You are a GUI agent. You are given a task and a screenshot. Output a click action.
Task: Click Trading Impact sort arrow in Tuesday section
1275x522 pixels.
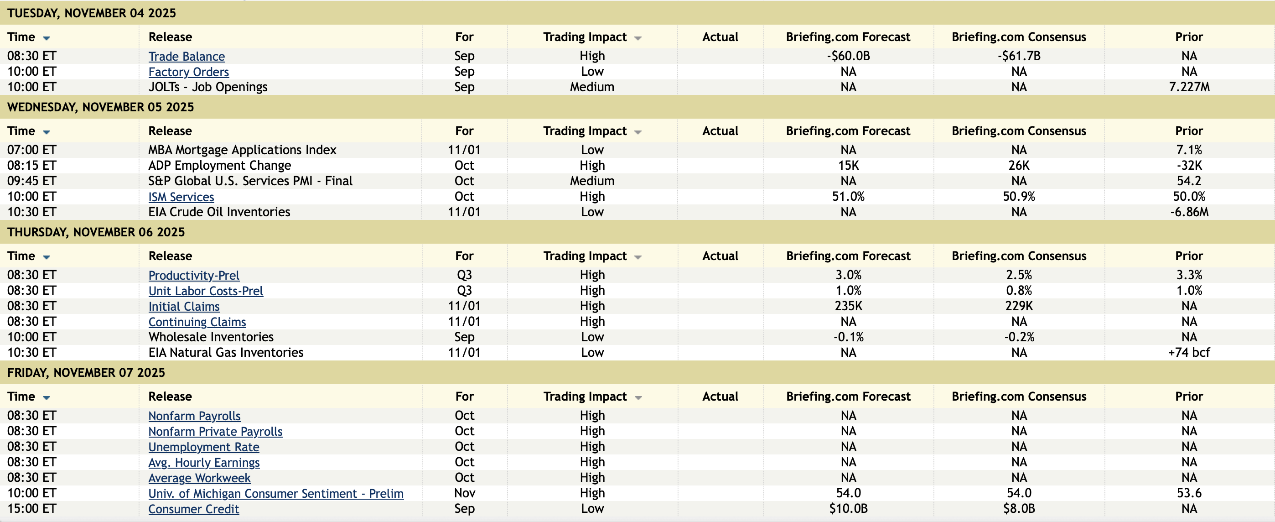(x=637, y=38)
